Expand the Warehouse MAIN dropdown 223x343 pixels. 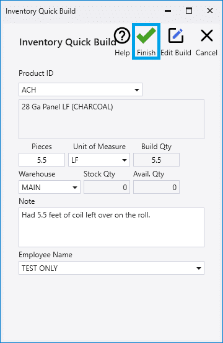[x=50, y=187]
